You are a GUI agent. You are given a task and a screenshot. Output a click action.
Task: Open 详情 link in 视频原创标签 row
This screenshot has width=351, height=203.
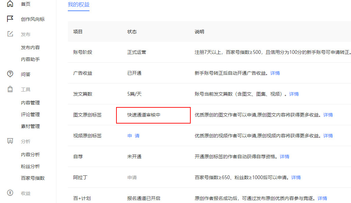(328, 136)
